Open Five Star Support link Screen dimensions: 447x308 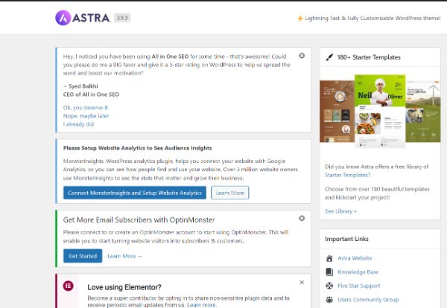point(359,286)
